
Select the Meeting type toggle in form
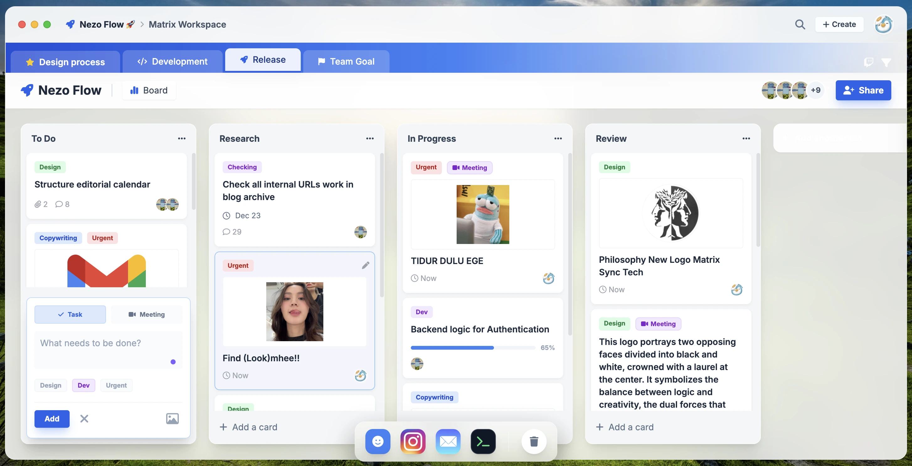[146, 315]
